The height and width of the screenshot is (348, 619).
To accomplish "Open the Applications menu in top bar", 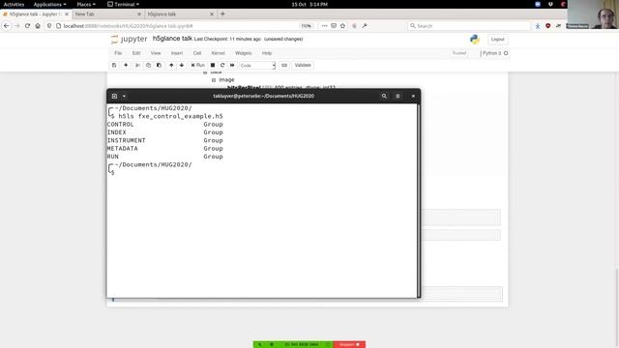I will [49, 4].
